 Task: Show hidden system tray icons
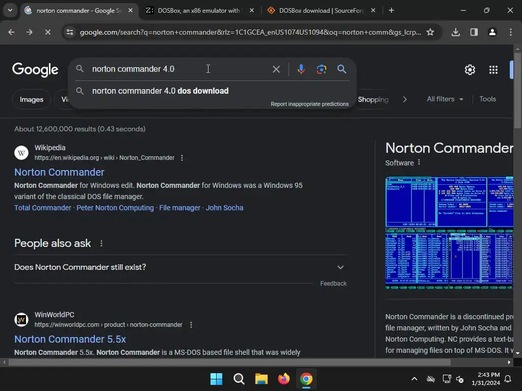pos(414,379)
